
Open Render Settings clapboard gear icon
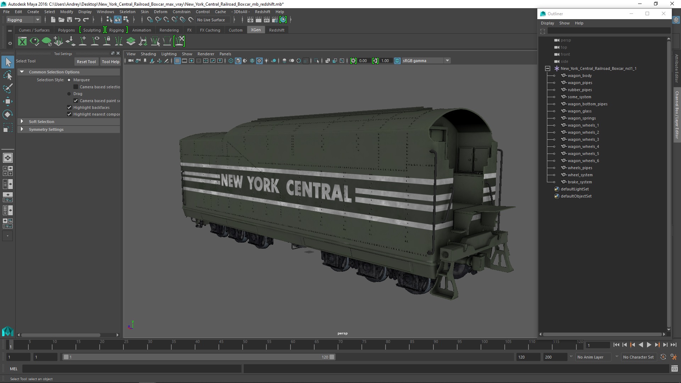[275, 20]
